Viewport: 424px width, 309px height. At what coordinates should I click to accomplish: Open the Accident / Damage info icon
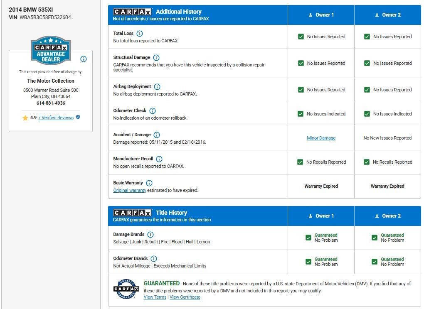(157, 135)
